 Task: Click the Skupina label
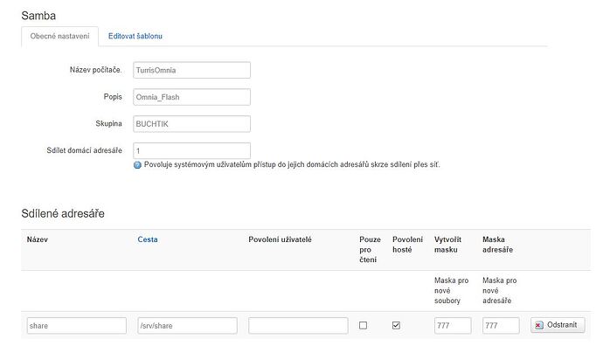[108, 124]
